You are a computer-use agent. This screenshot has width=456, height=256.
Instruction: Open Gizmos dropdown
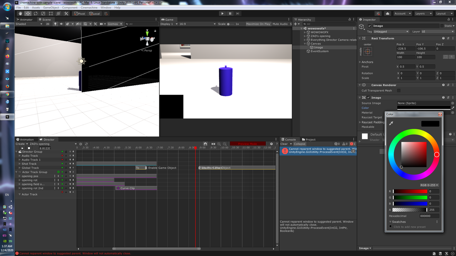point(115,24)
